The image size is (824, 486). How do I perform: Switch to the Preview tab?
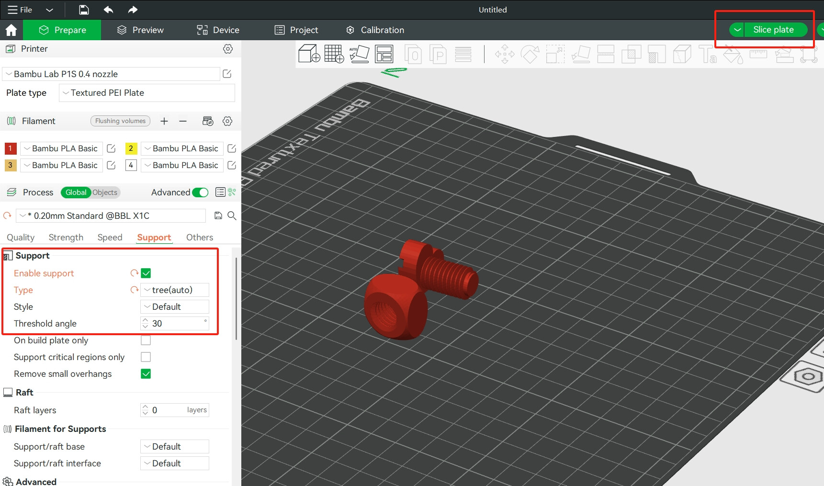pyautogui.click(x=140, y=30)
